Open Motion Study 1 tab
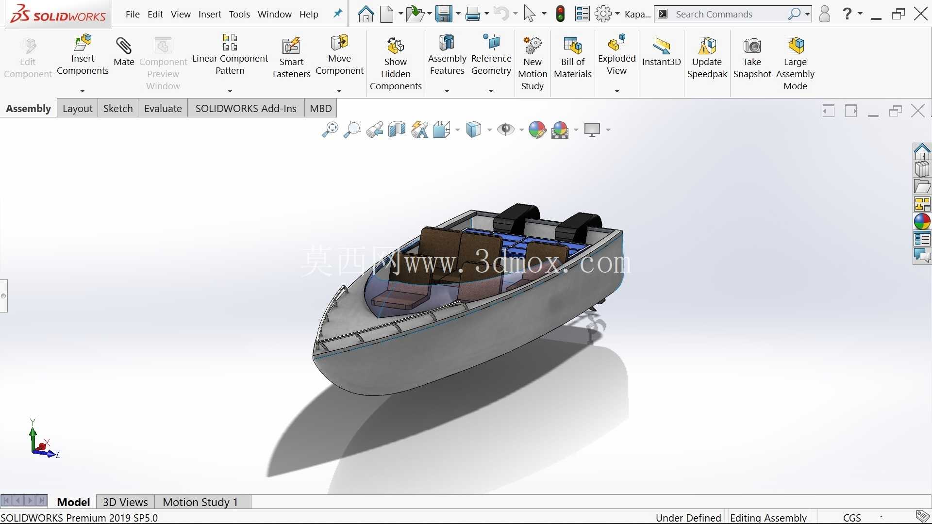The height and width of the screenshot is (524, 932). [x=200, y=502]
